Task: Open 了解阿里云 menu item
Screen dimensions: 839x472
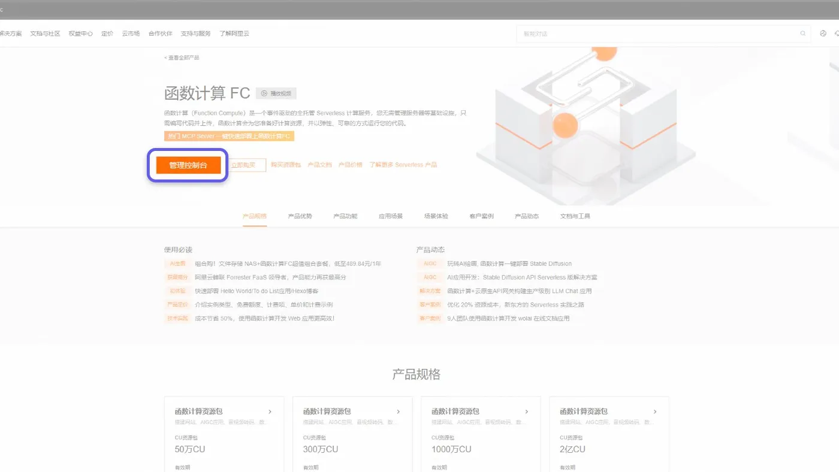Action: pyautogui.click(x=234, y=34)
